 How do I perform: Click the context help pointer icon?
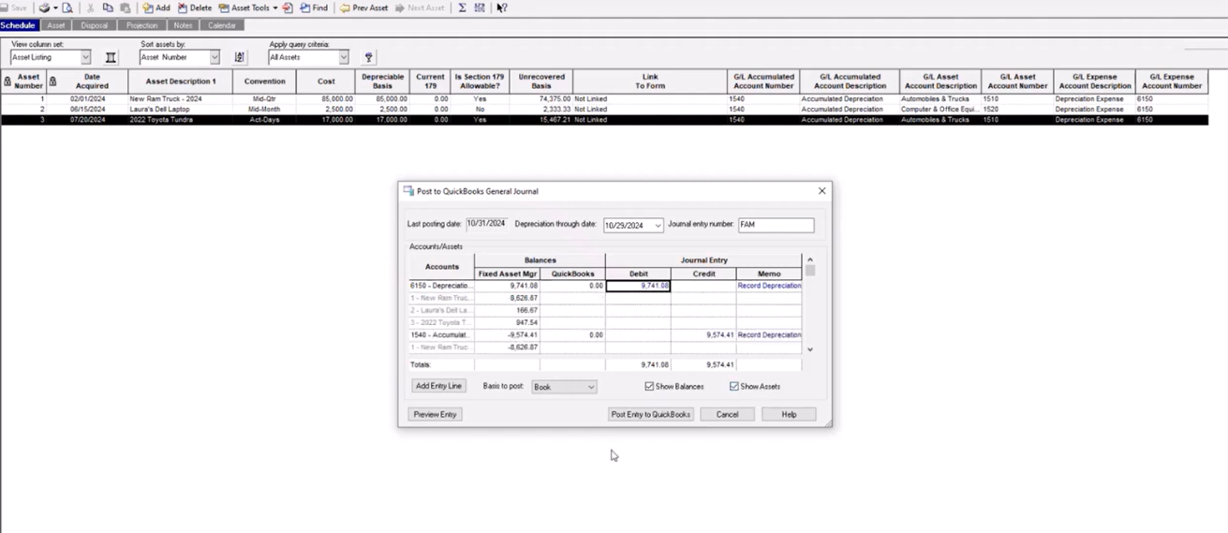pos(501,7)
